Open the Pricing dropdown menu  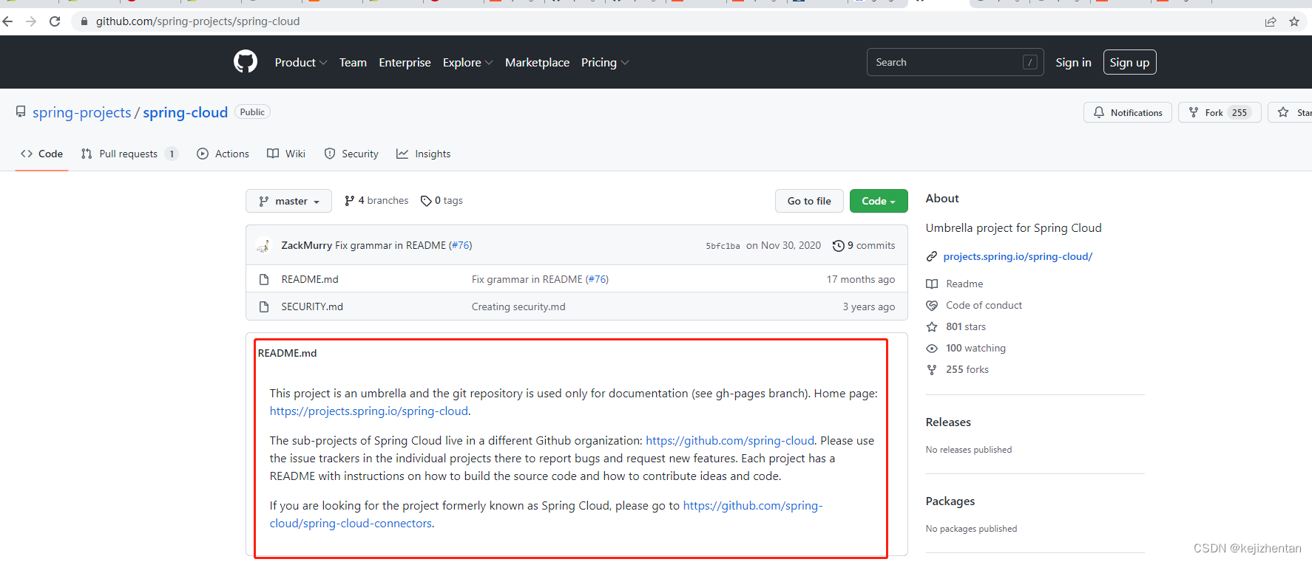point(605,63)
